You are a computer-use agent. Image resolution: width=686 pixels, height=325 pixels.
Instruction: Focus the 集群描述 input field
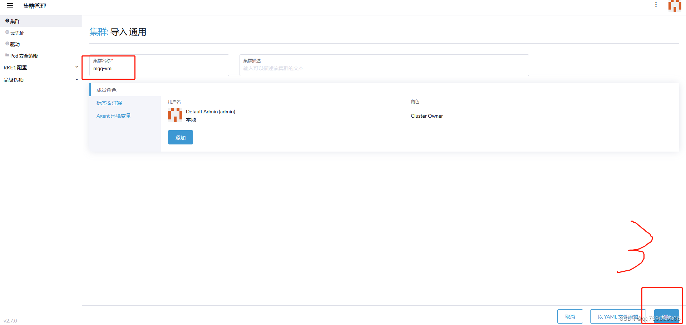(x=384, y=65)
